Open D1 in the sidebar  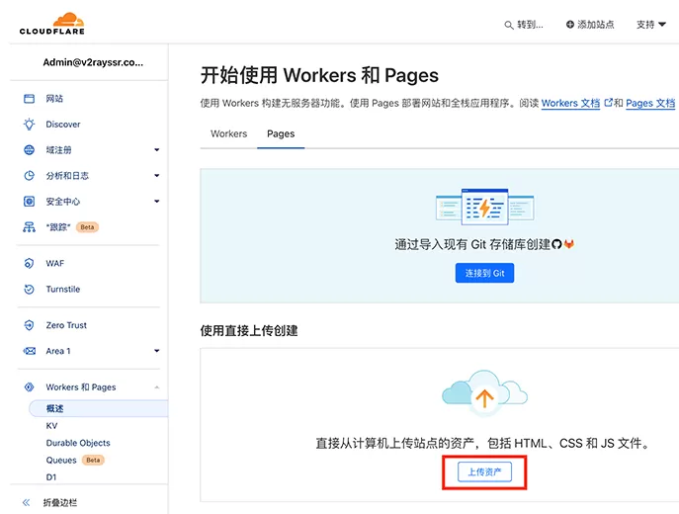pyautogui.click(x=51, y=477)
